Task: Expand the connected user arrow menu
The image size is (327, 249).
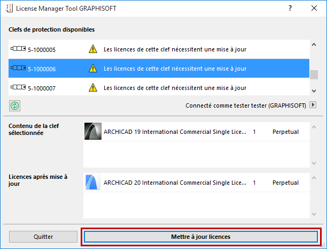Action: (313, 105)
